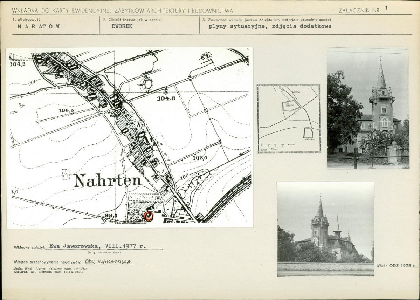Image resolution: width=420 pixels, height=300 pixels.
Task: Click the handwritten ODZ WARSZAWA entry
Action: pos(108,261)
